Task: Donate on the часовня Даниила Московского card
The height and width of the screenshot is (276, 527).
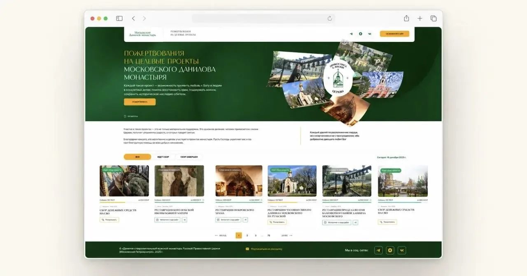Action: point(277,222)
